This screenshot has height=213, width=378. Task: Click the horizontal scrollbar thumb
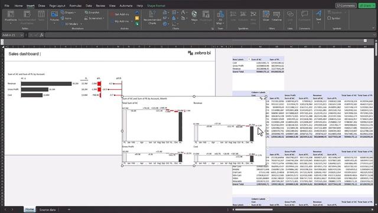(253, 209)
